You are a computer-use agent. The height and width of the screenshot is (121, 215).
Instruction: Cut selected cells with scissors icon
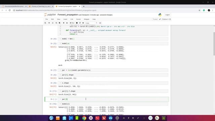pos(53,23)
